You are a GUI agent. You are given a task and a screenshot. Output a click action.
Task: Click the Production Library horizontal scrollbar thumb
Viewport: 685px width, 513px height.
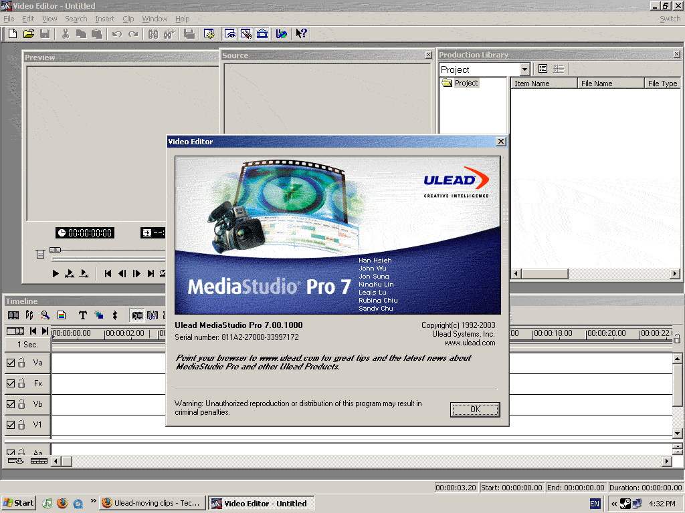coord(545,273)
